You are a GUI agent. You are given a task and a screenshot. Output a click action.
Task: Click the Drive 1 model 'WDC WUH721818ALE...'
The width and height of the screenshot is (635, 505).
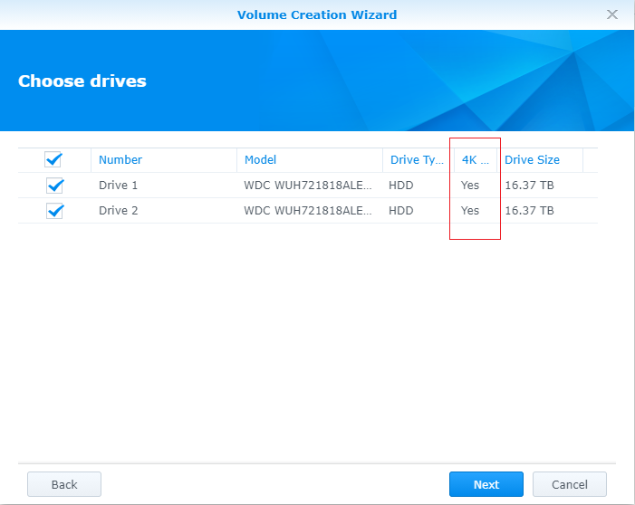click(308, 186)
